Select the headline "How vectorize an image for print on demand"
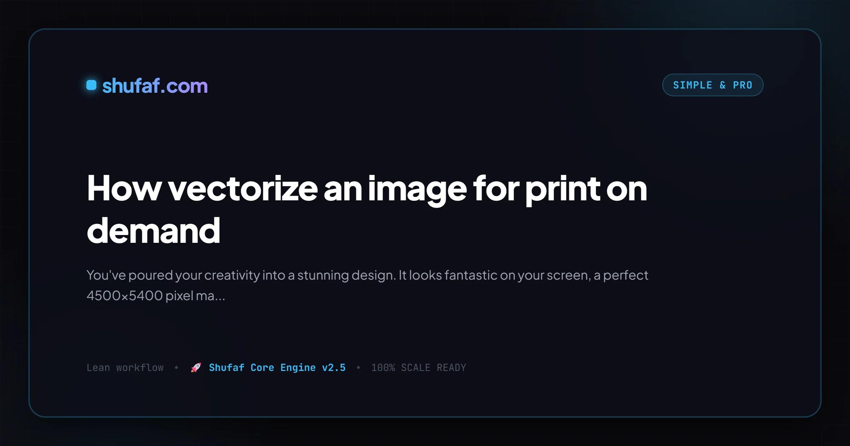This screenshot has width=850, height=446. coord(367,209)
